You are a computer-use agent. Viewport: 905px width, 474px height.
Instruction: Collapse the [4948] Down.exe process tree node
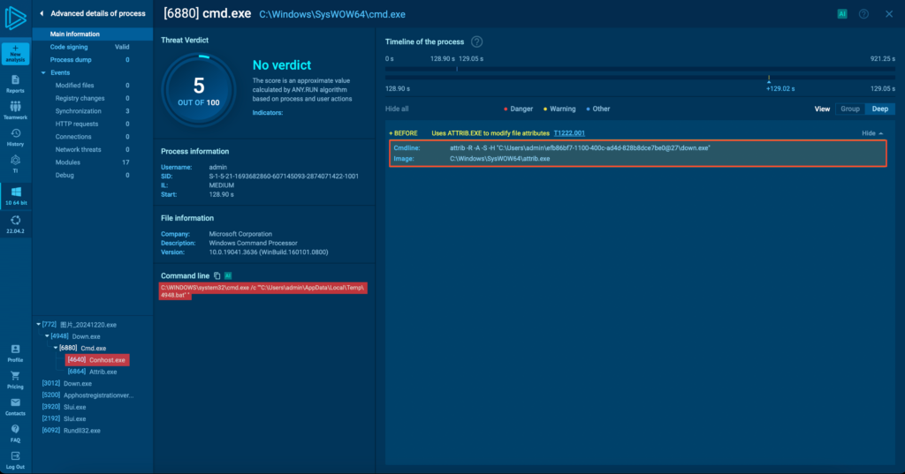point(47,336)
